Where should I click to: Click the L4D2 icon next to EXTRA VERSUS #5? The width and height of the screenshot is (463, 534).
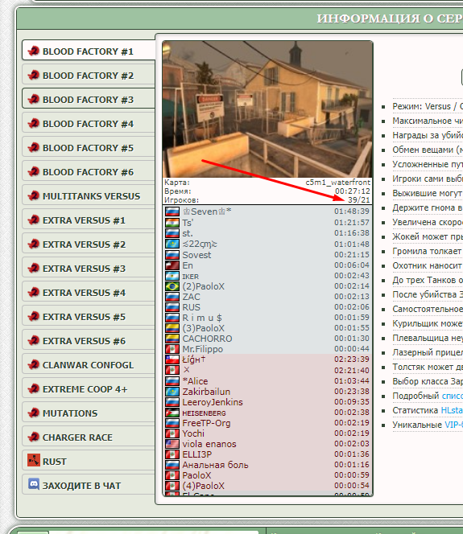[x=34, y=316]
